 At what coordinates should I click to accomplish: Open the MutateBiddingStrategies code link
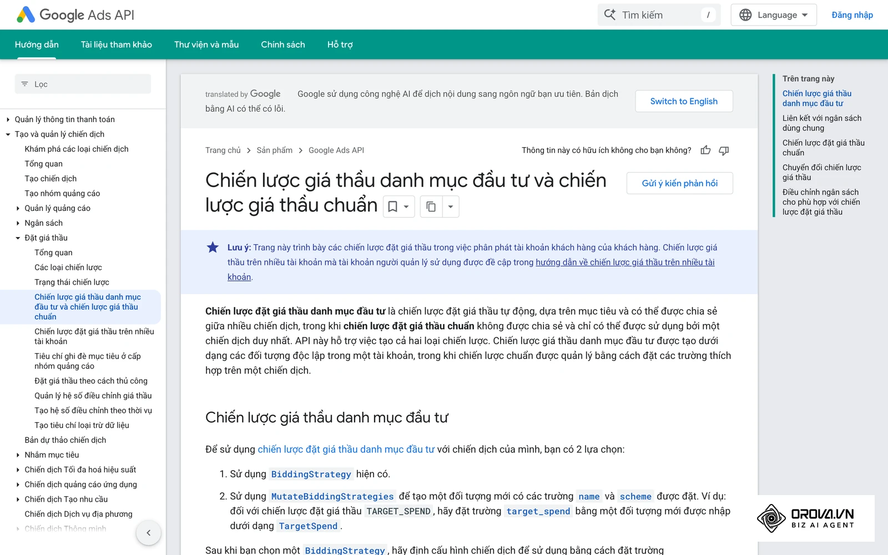(x=332, y=496)
